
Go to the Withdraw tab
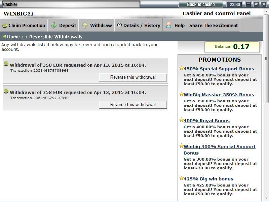(x=97, y=25)
